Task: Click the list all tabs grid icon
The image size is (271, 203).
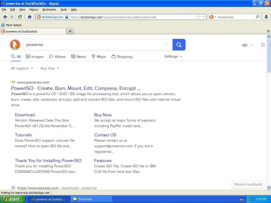Action: coord(268,31)
